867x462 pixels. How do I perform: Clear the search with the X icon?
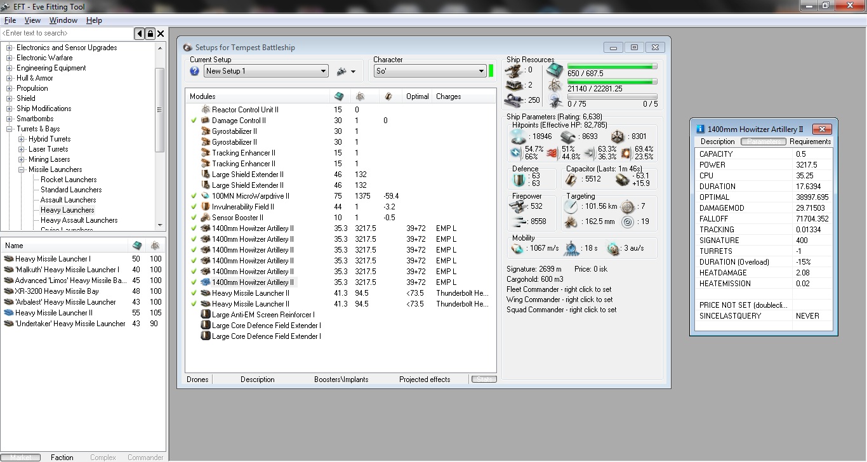click(x=161, y=34)
